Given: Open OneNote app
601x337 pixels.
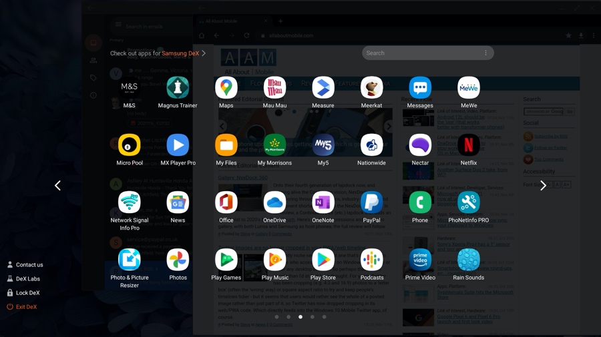Looking at the screenshot, I should [323, 202].
